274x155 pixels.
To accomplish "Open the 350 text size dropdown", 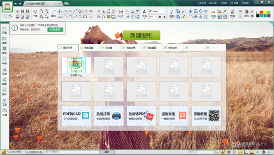I will tap(153, 17).
